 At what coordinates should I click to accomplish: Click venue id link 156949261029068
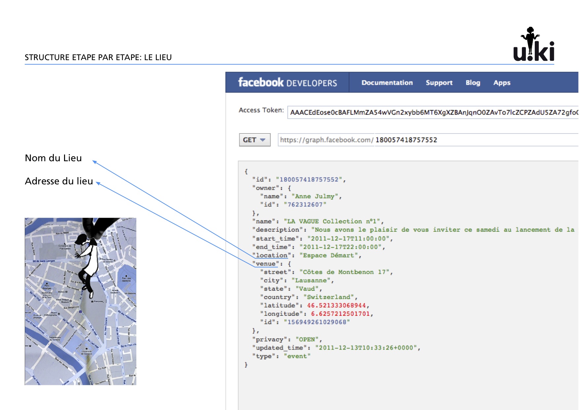317,322
